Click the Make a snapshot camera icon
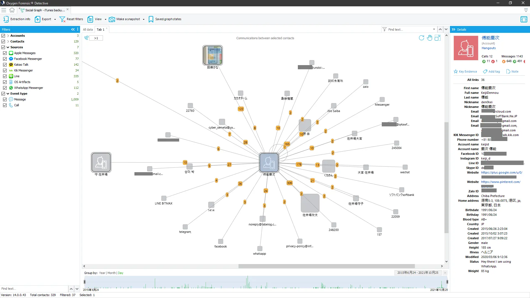 [x=112, y=19]
